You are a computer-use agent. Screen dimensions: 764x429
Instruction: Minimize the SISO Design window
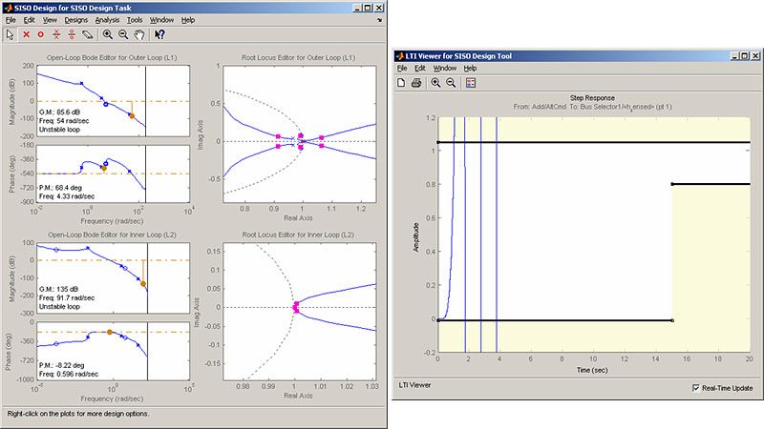[357, 8]
